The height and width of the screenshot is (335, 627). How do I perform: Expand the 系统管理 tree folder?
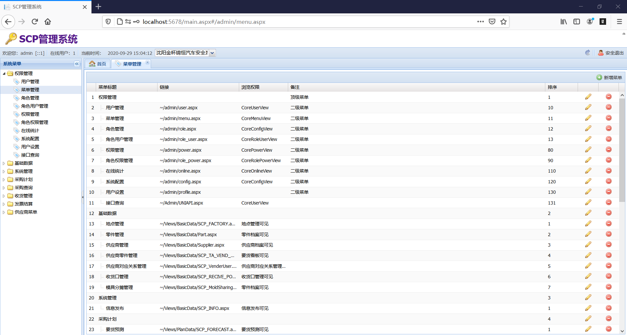4,171
